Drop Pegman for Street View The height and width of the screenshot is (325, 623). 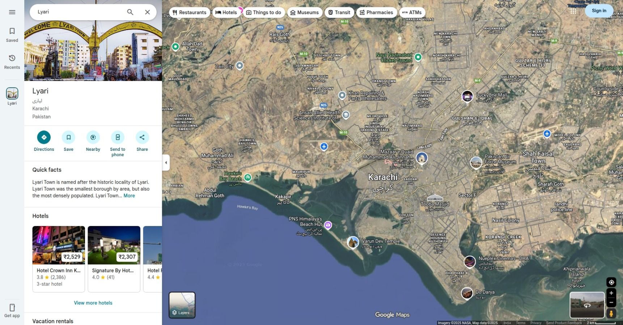point(611,313)
